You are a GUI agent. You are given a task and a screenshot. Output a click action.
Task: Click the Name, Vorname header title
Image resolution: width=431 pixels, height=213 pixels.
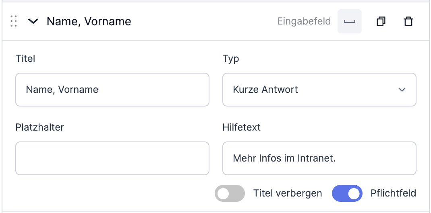pyautogui.click(x=89, y=21)
